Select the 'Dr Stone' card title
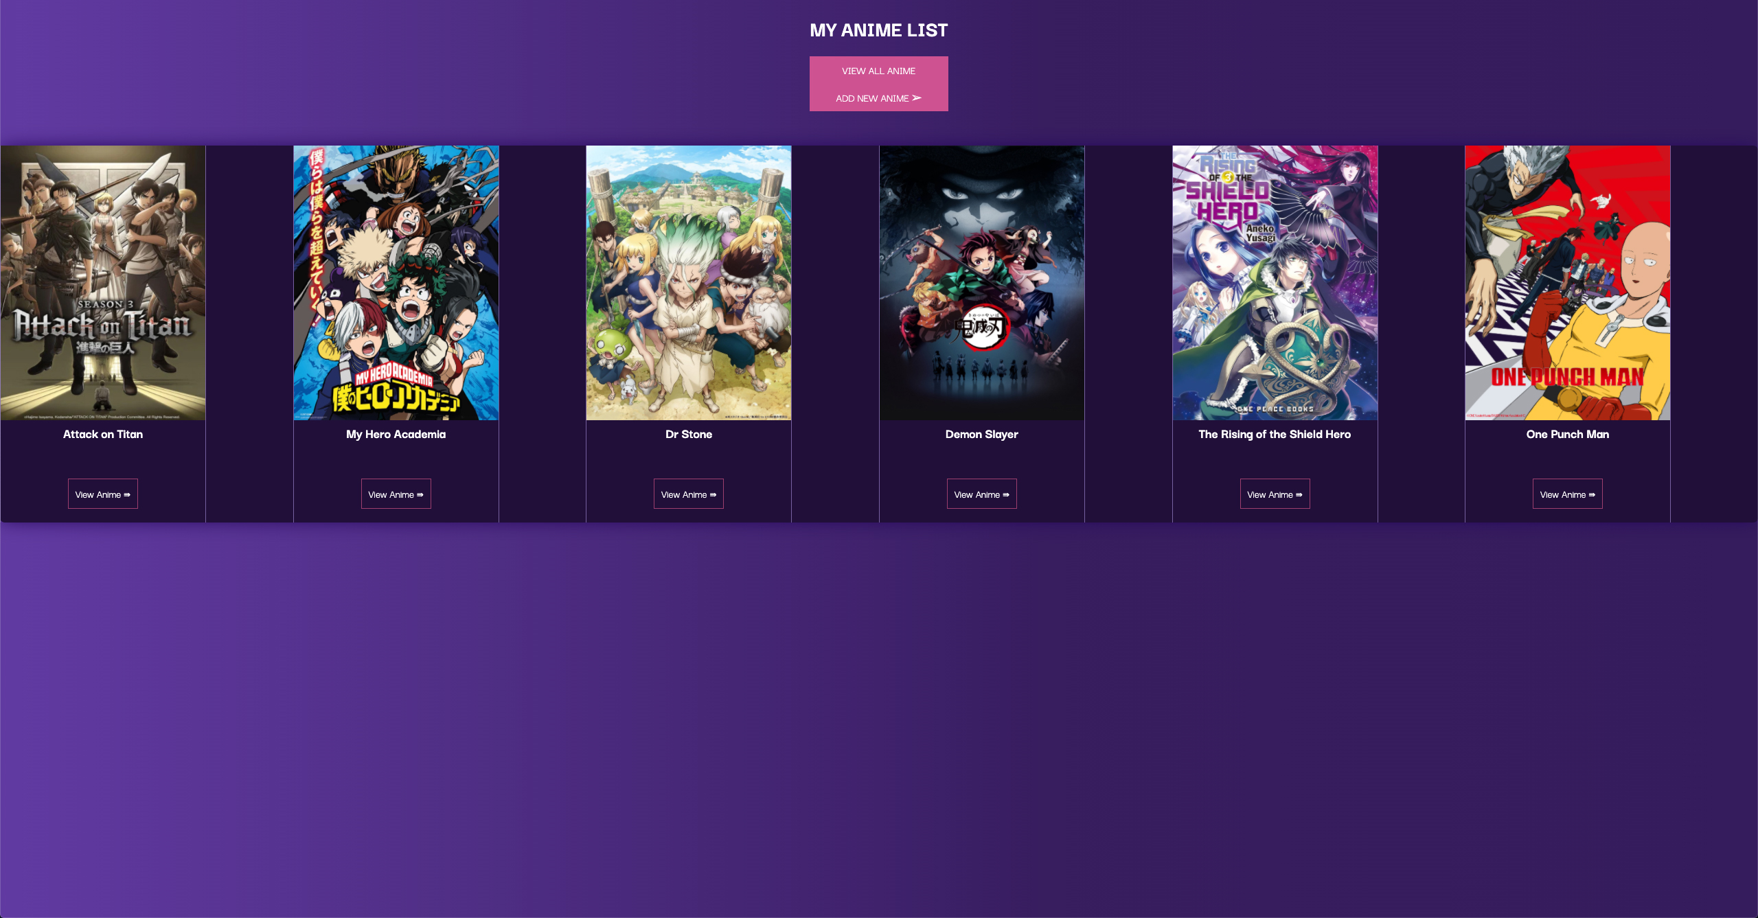 click(x=689, y=434)
